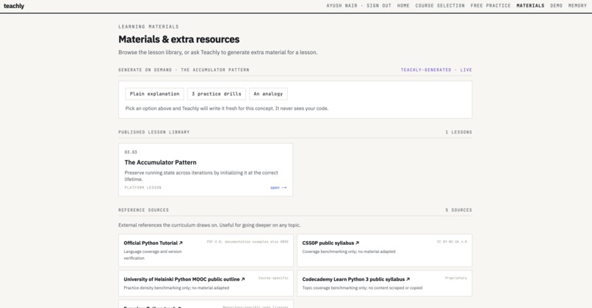This screenshot has width=592, height=308.
Task: Open University of Helsinki Python MOOC outline
Action: (181, 279)
